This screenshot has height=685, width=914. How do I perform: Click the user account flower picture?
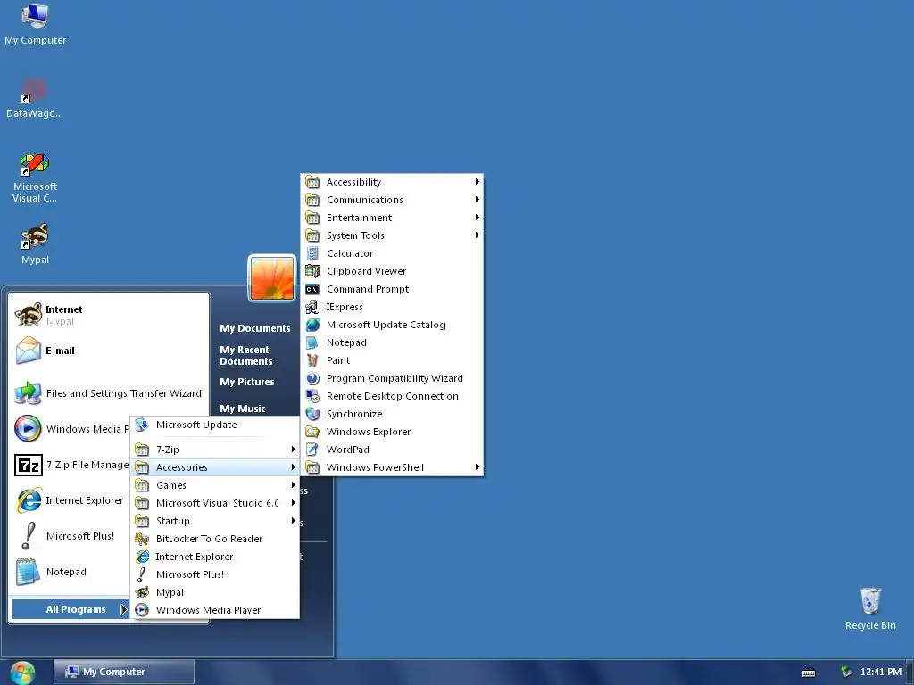coord(271,278)
